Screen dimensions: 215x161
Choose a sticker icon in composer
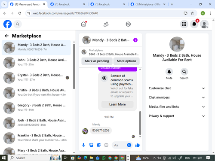[x=99, y=145]
